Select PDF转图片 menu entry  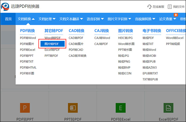pos(27,44)
